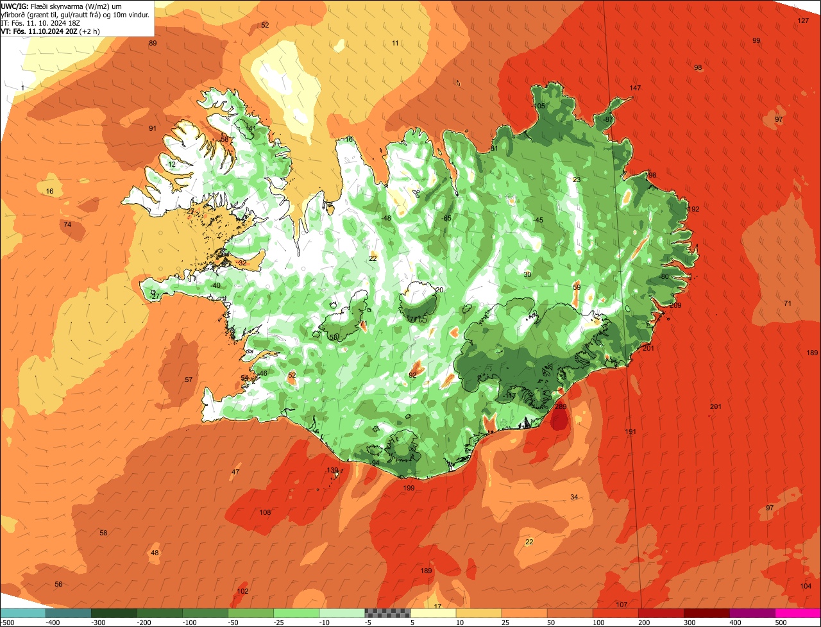Click the '94' value near the southern glacier
This screenshot has height=627, width=821.
click(x=375, y=463)
